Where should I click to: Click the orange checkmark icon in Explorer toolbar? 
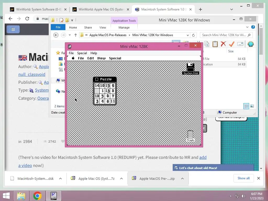(232, 44)
